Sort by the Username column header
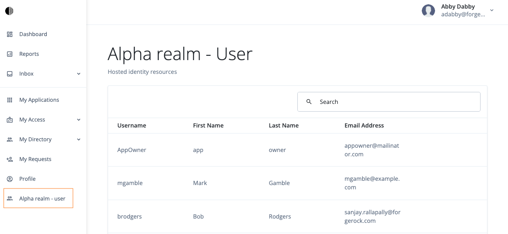Viewport: 508px width, 234px height. 132,125
